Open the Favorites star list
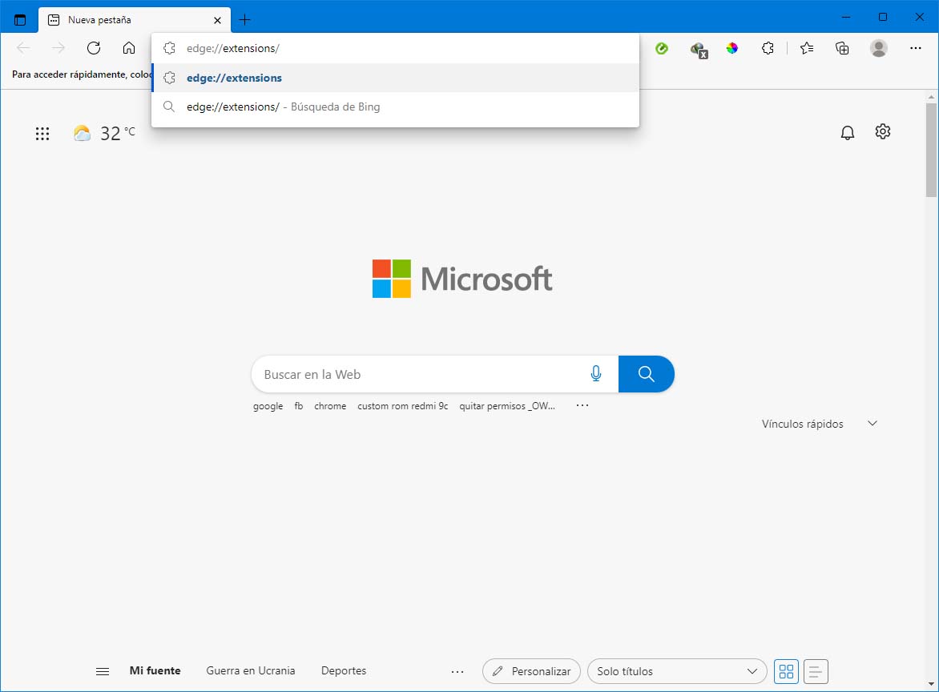This screenshot has height=692, width=939. (x=807, y=48)
